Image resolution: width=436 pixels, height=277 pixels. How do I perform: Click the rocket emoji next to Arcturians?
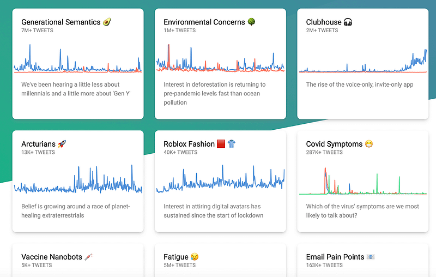(x=62, y=144)
